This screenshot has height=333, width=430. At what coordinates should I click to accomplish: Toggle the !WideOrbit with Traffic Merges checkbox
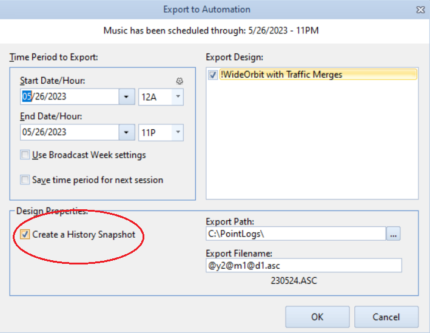[213, 75]
